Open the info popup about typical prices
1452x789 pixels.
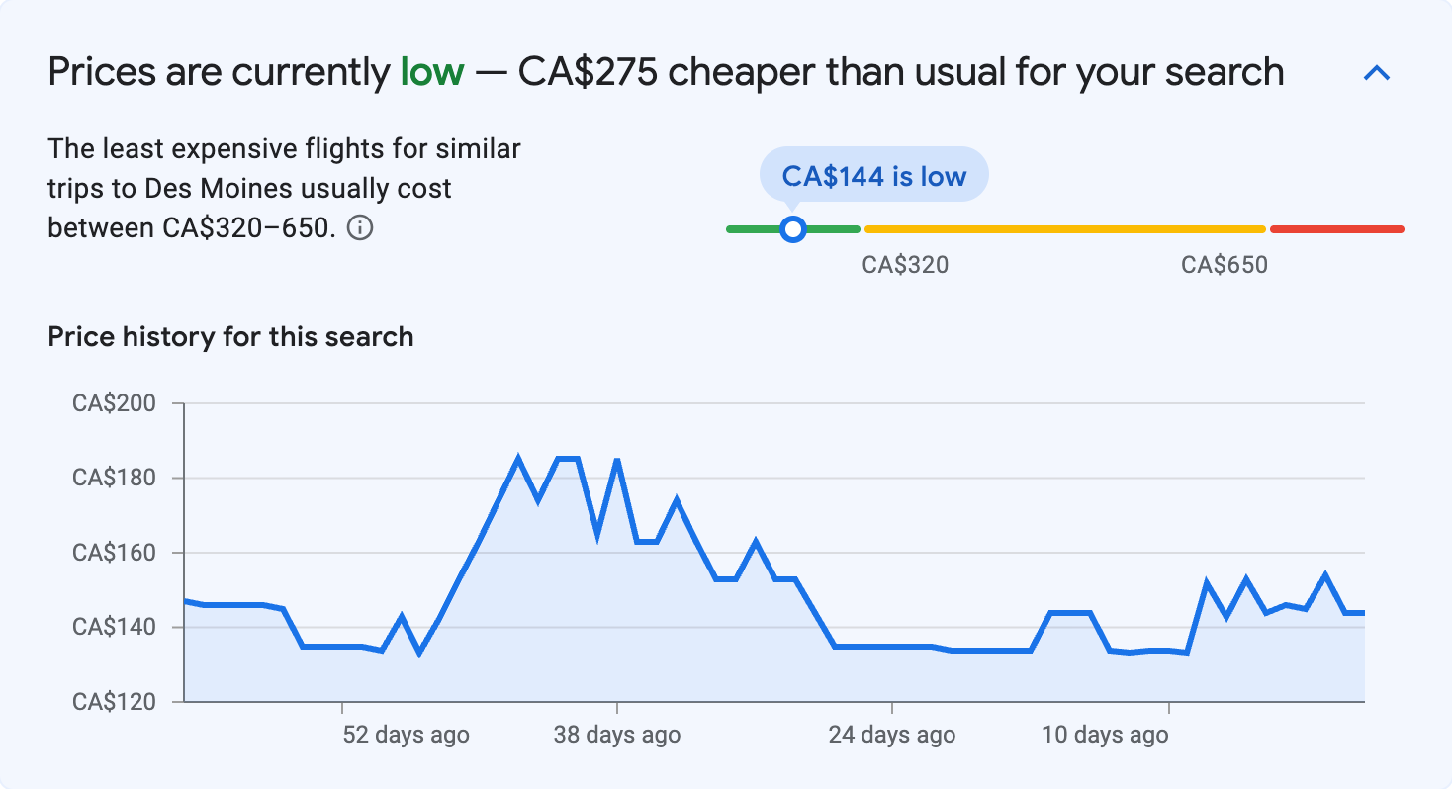point(362,228)
